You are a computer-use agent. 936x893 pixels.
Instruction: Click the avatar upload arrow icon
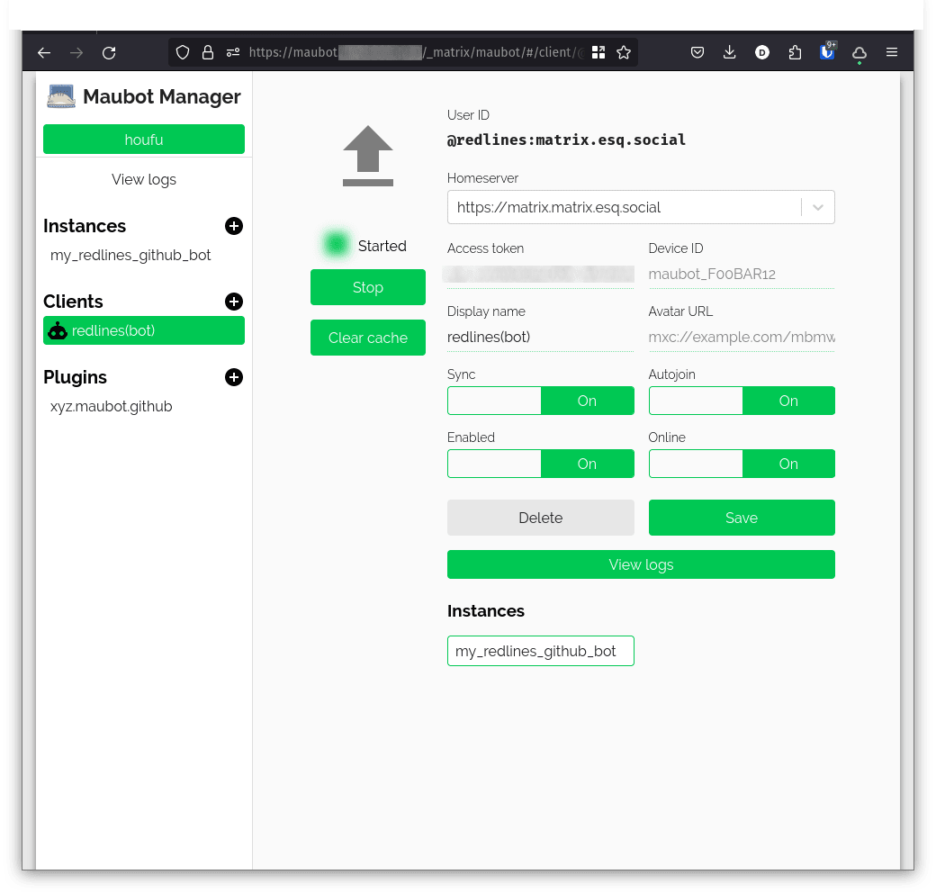click(368, 156)
